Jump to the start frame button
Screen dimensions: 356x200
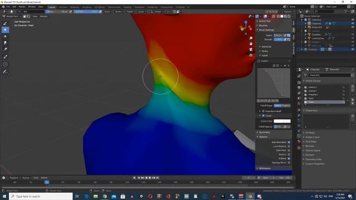coord(139,178)
